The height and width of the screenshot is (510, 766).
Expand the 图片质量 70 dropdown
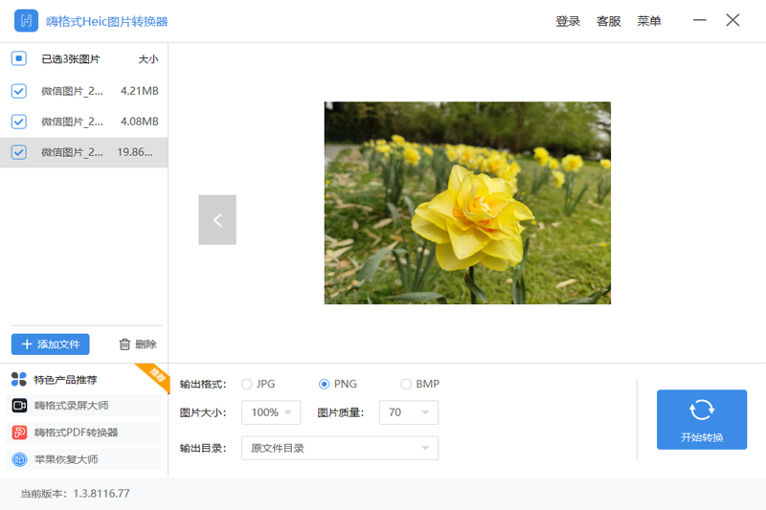point(409,412)
